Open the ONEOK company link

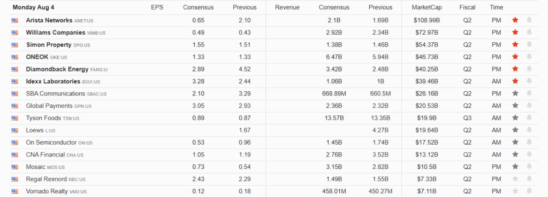tap(37, 57)
